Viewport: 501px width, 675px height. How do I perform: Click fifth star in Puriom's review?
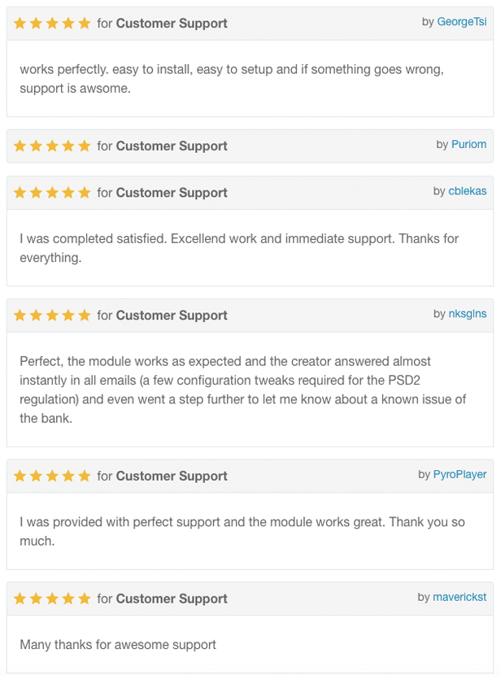(85, 146)
